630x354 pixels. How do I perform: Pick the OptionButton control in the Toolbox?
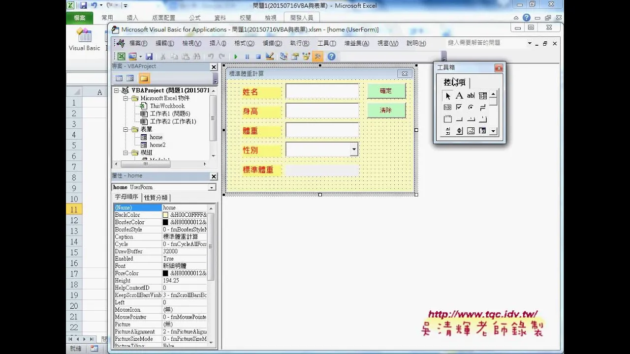click(x=471, y=107)
